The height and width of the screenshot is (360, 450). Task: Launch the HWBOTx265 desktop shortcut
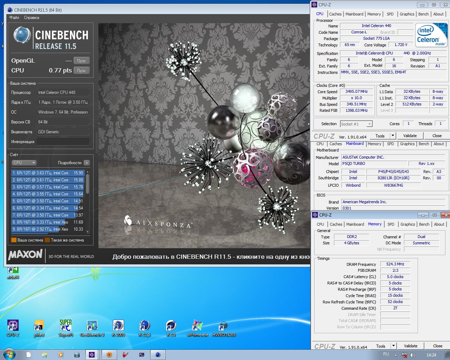coord(224,328)
